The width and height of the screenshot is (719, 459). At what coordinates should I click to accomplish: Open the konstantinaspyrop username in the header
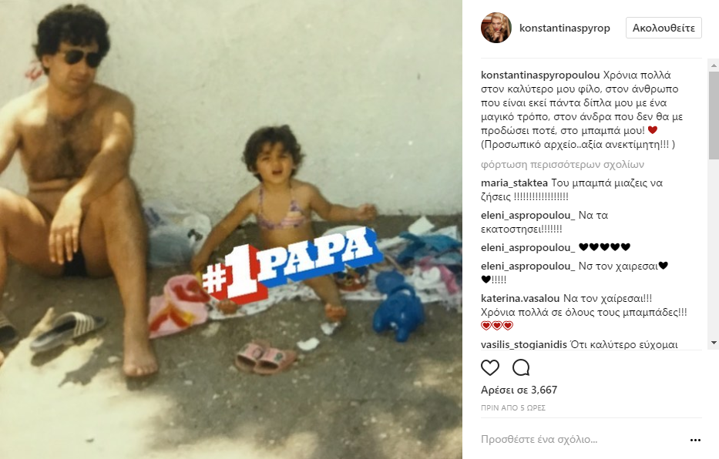click(x=564, y=28)
